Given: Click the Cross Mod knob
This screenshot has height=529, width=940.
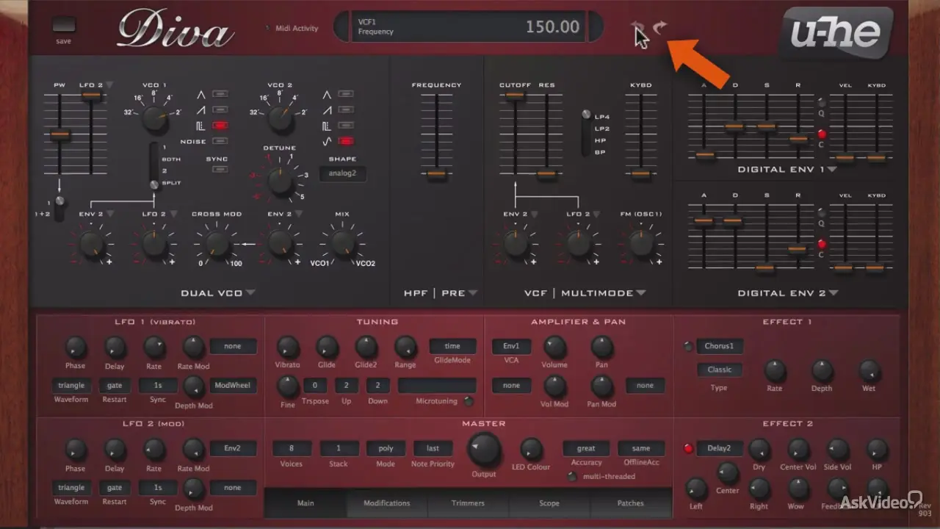Looking at the screenshot, I should [x=216, y=245].
